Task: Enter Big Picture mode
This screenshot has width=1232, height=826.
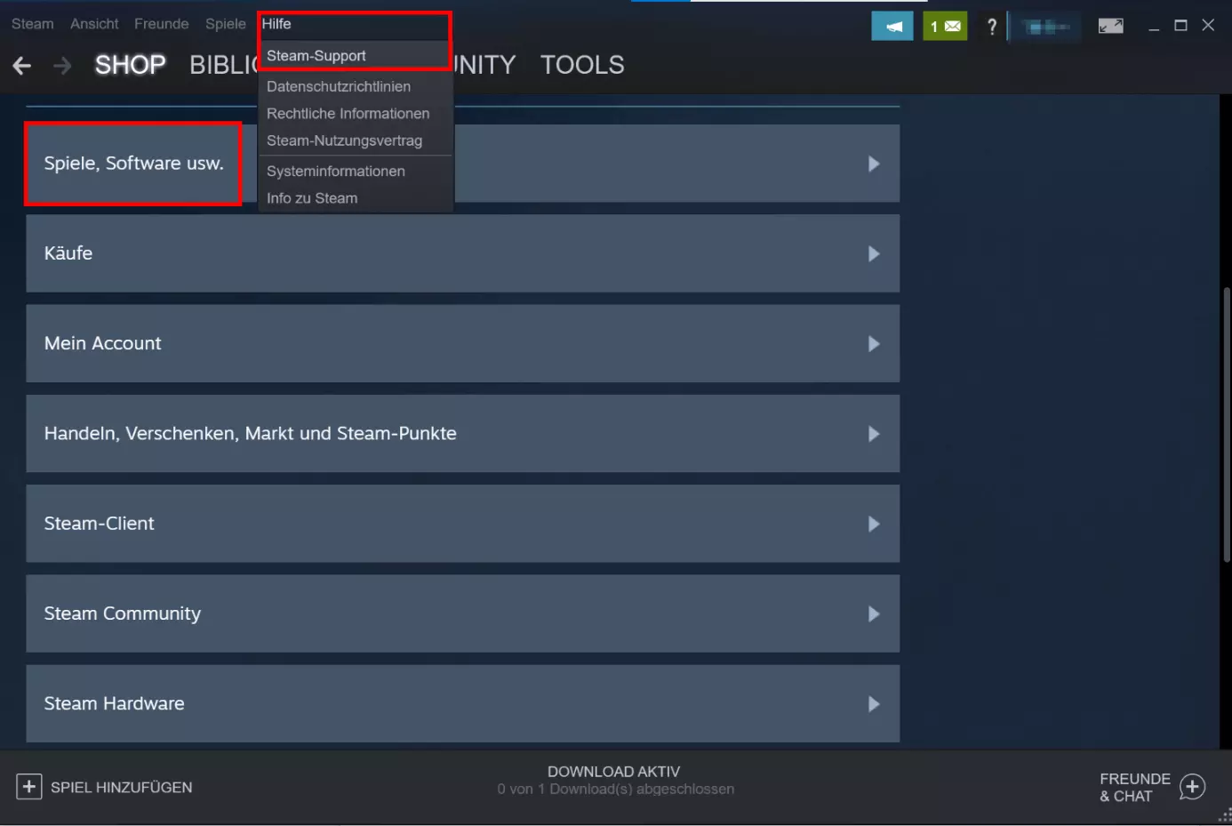Action: [1110, 26]
